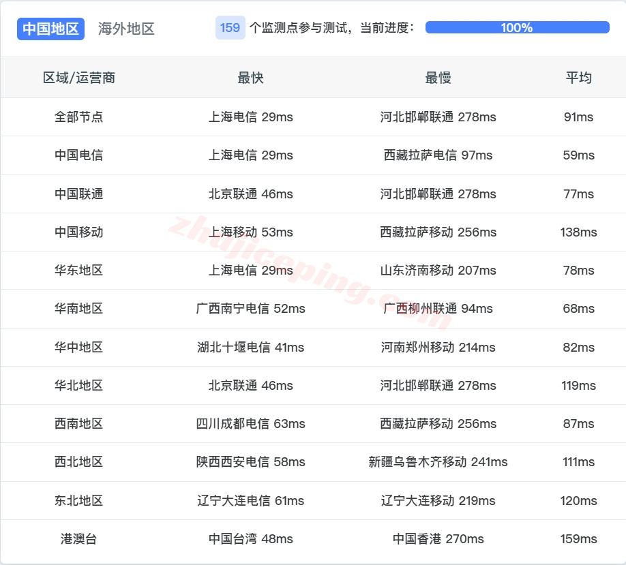Select the 最快 column header
The width and height of the screenshot is (626, 565).
pyautogui.click(x=250, y=78)
